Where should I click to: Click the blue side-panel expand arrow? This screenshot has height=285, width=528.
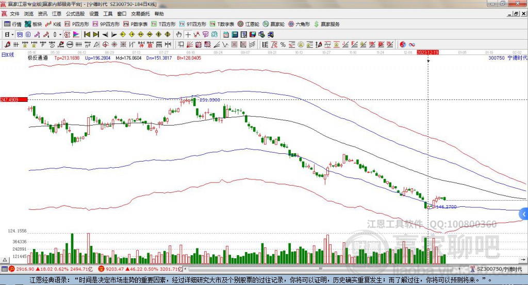point(524,214)
